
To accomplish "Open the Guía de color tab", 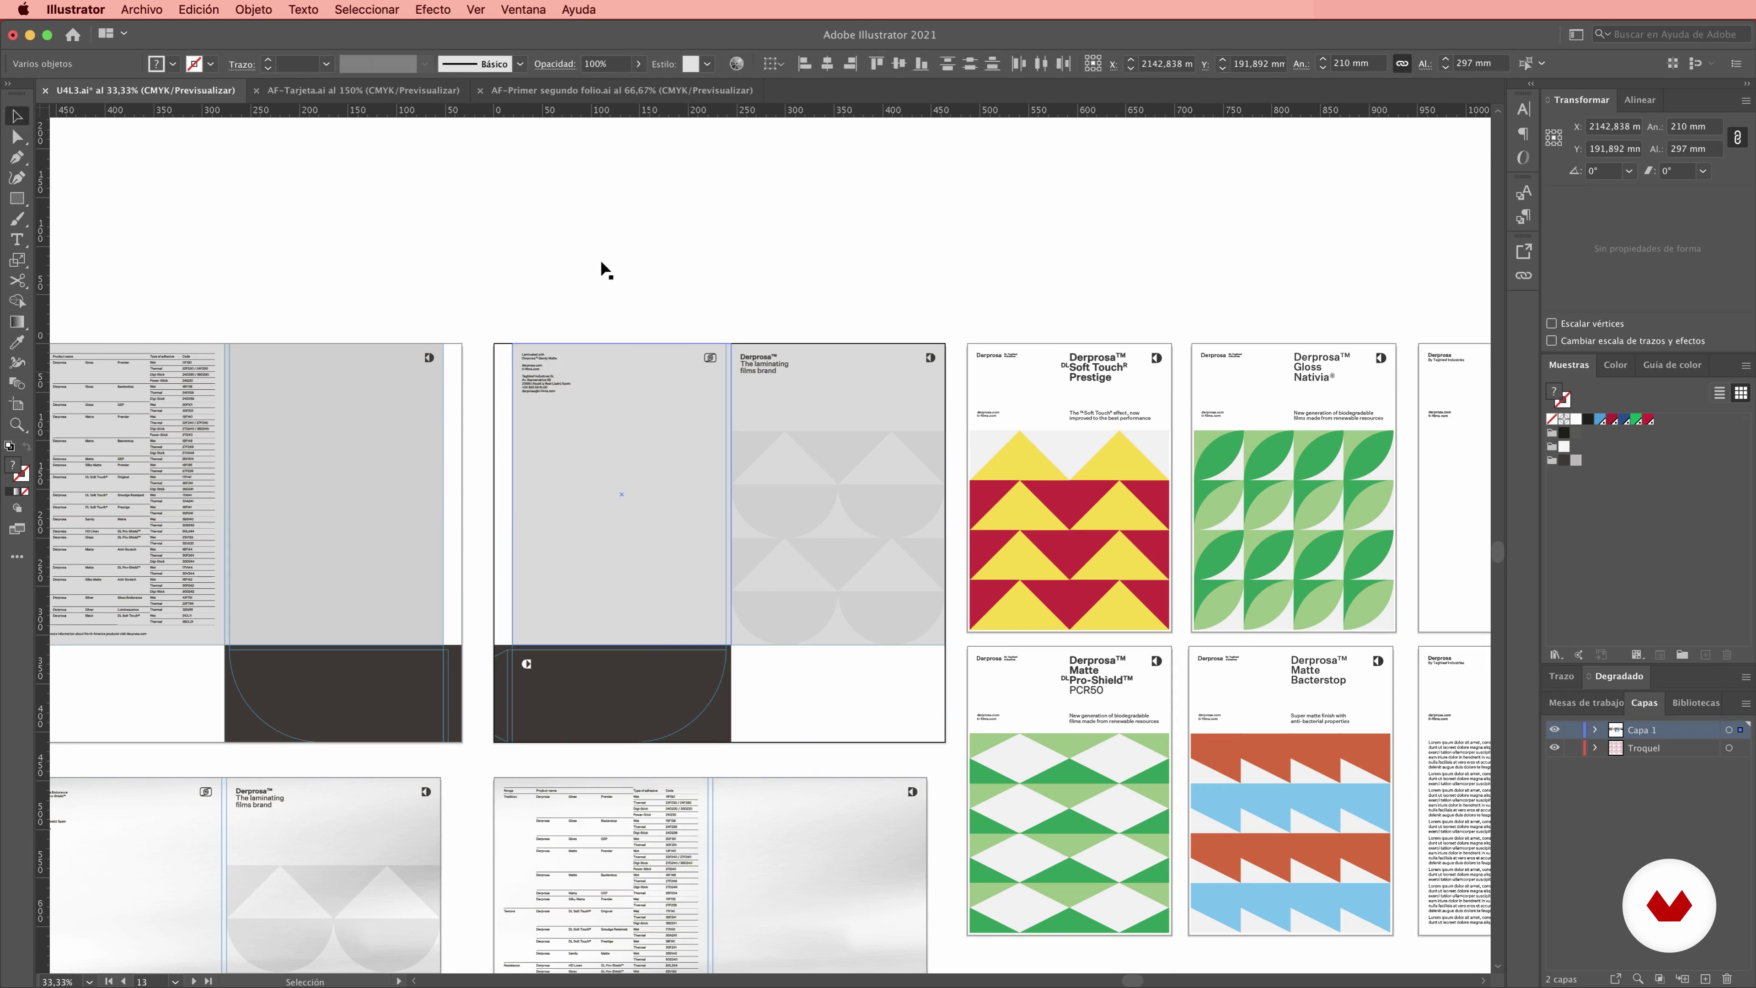I will pyautogui.click(x=1671, y=365).
